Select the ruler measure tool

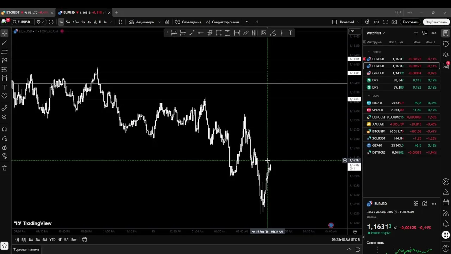pyautogui.click(x=5, y=108)
